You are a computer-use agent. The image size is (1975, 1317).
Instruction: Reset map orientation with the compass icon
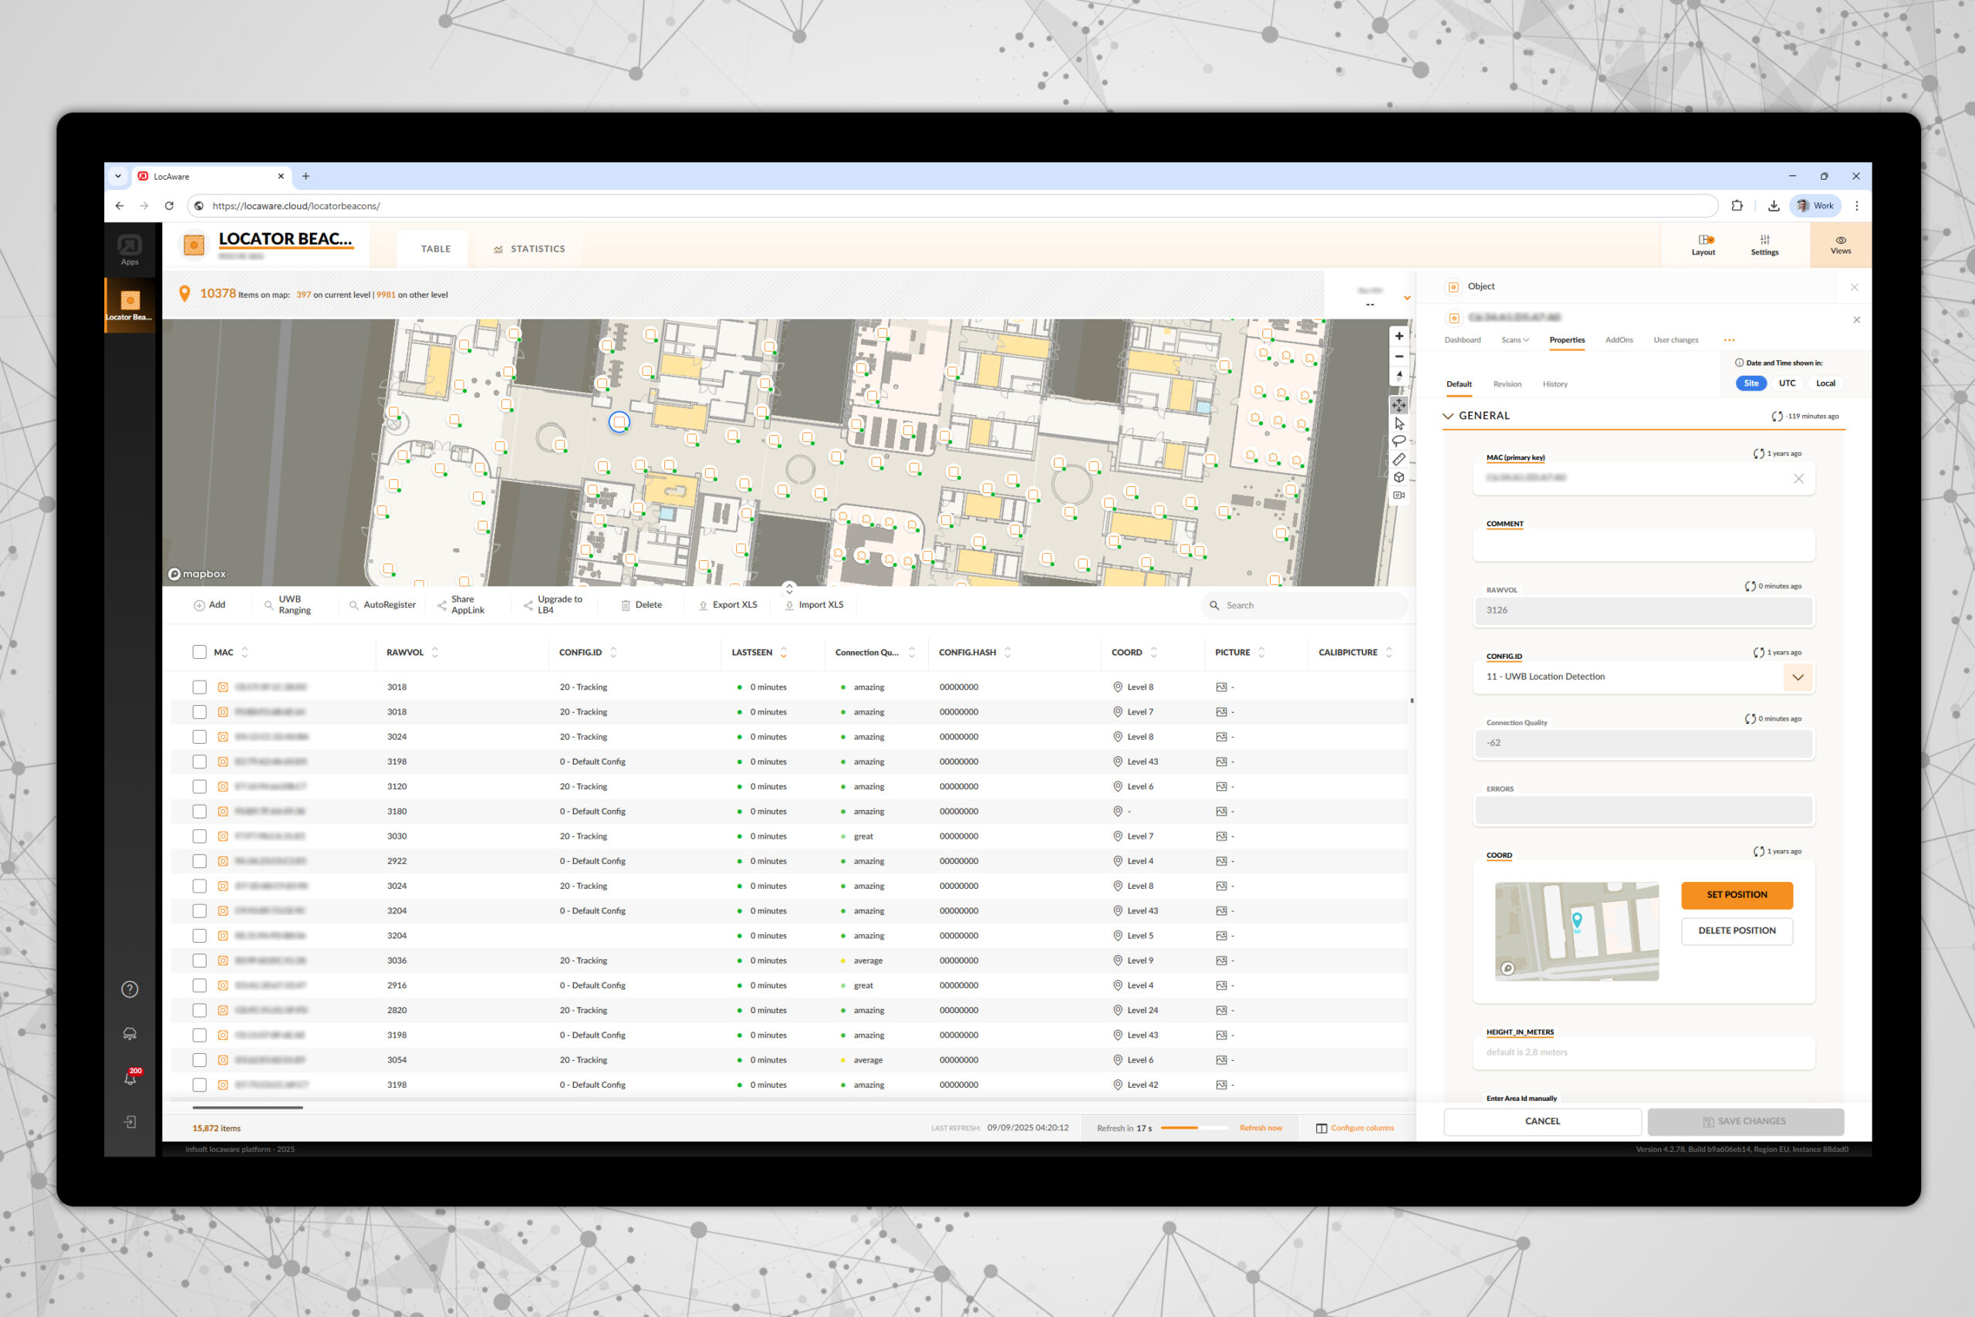[x=1399, y=376]
